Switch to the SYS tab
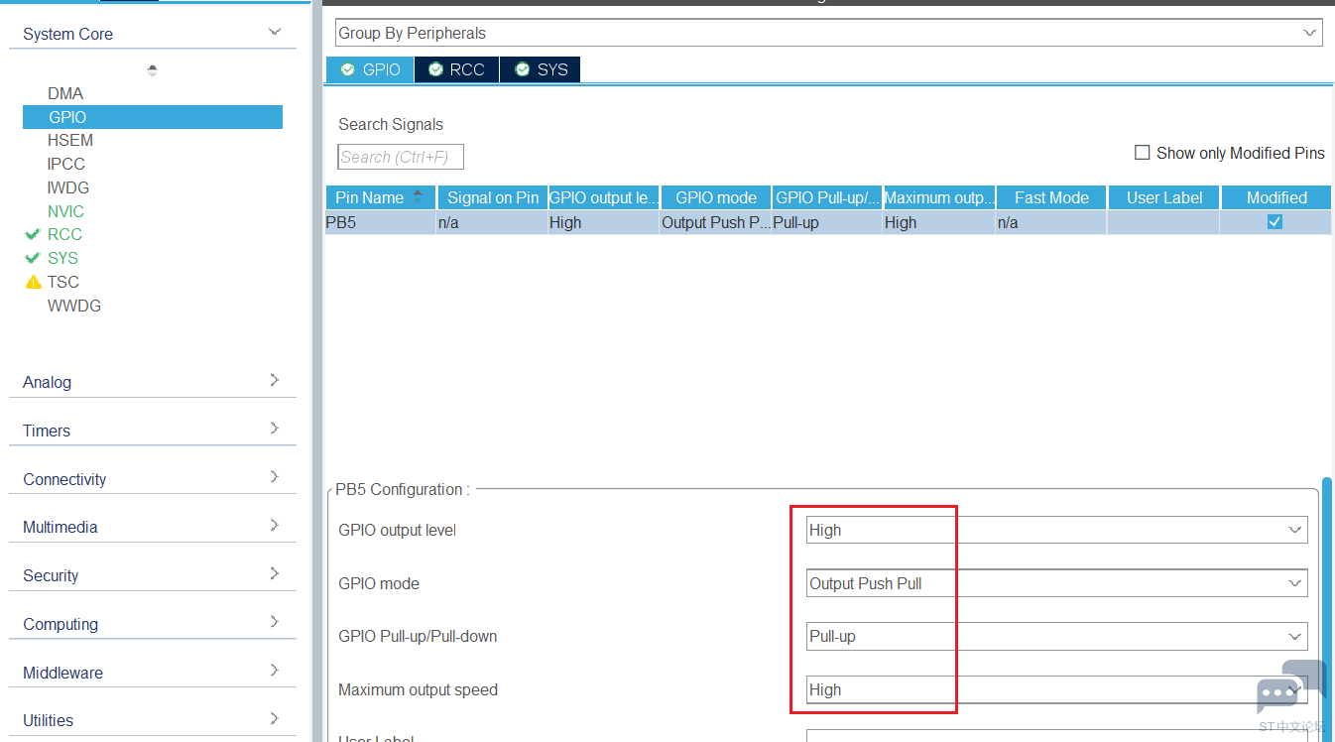The width and height of the screenshot is (1335, 742). pos(541,69)
